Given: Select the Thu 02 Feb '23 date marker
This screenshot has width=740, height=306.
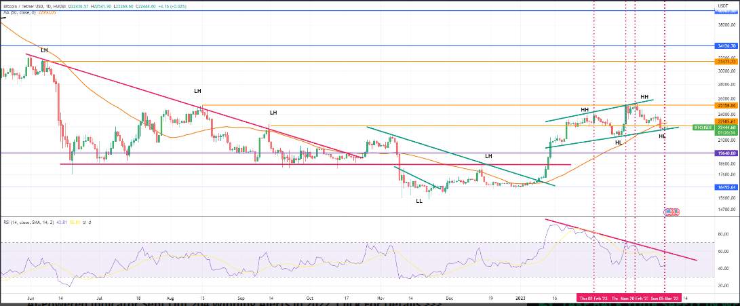Looking at the screenshot, I should click(593, 299).
